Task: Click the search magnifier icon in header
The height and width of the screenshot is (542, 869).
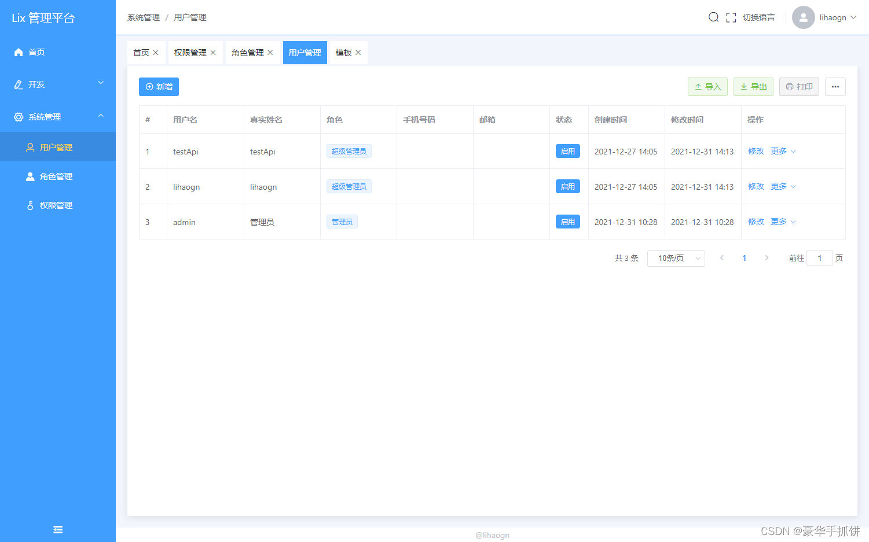Action: pyautogui.click(x=713, y=17)
